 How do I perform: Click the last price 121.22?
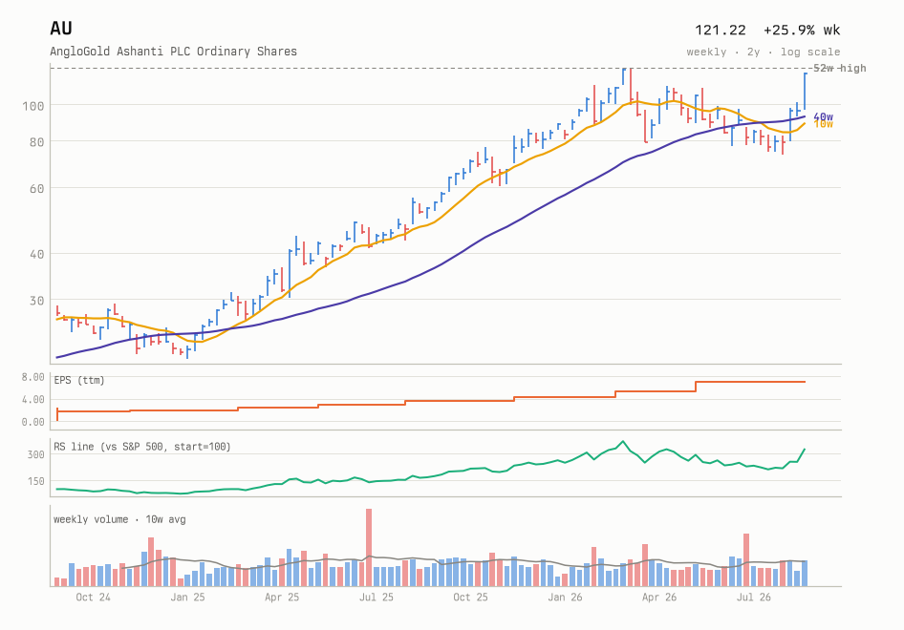coord(721,30)
